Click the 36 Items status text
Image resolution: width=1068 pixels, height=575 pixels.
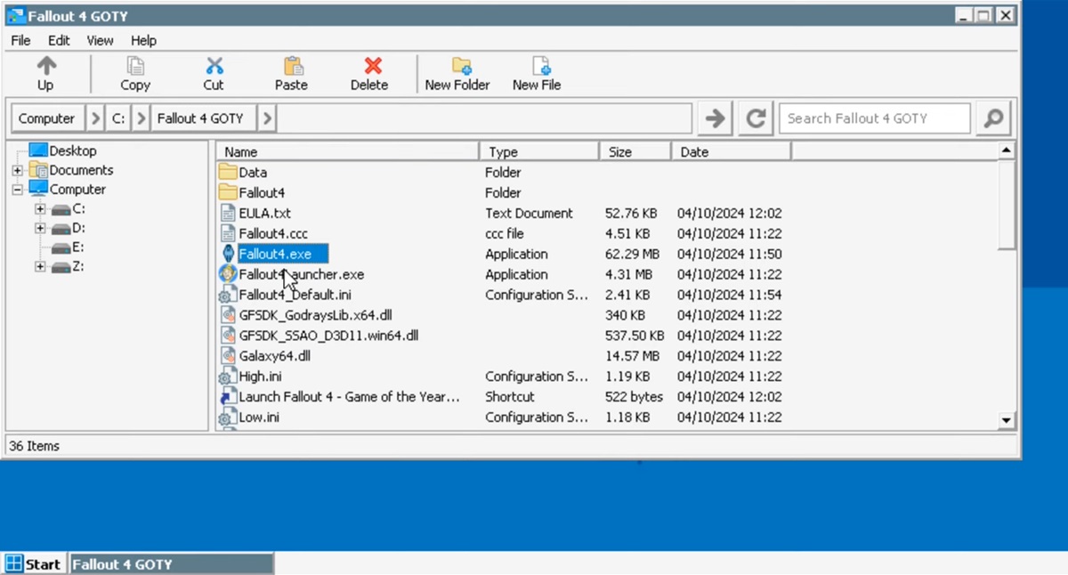pos(34,446)
